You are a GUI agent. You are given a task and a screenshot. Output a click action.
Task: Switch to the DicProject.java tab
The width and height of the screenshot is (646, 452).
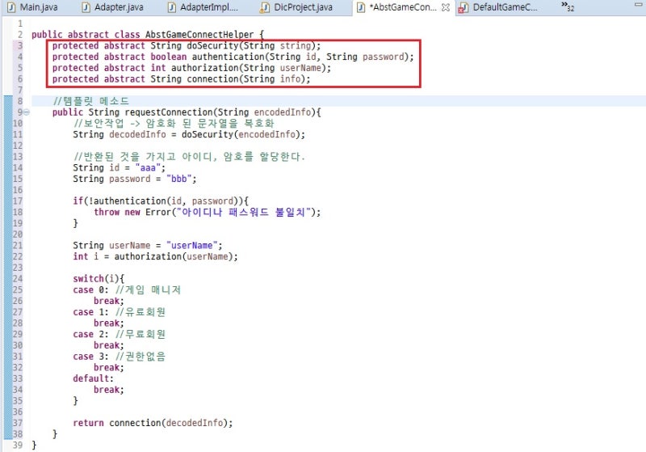[x=297, y=7]
